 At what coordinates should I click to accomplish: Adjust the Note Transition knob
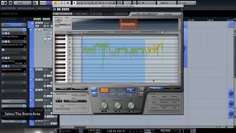(x=118, y=105)
